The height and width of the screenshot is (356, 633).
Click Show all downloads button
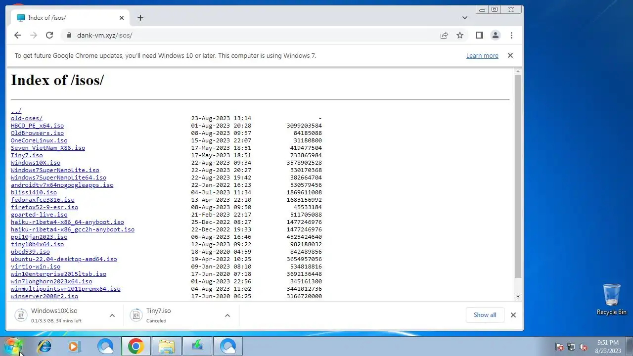pyautogui.click(x=485, y=315)
